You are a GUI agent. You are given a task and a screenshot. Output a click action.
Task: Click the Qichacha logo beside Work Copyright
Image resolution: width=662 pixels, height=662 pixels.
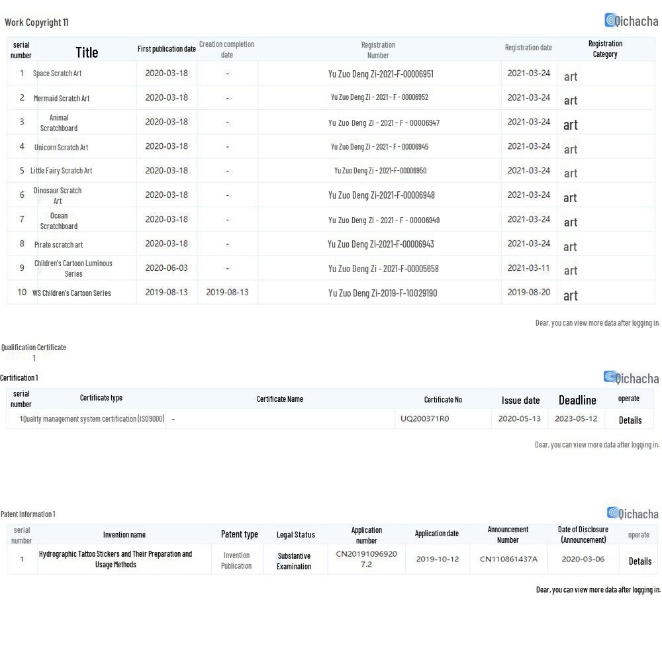click(x=631, y=21)
